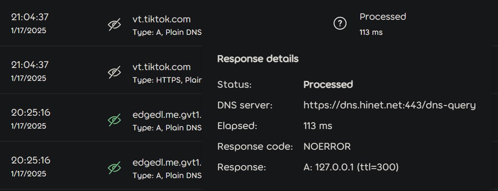
Task: Click 113 ms under the Processed status
Action: pyautogui.click(x=371, y=32)
